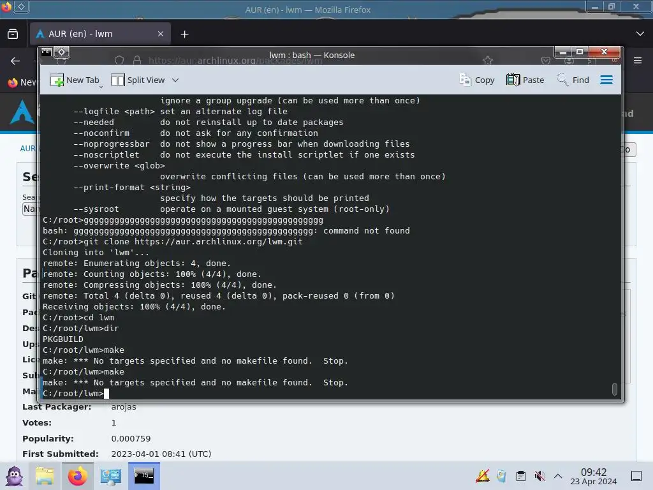Open Firefox window pin icon in titlebar
Image resolution: width=653 pixels, height=490 pixels.
(x=22, y=6)
